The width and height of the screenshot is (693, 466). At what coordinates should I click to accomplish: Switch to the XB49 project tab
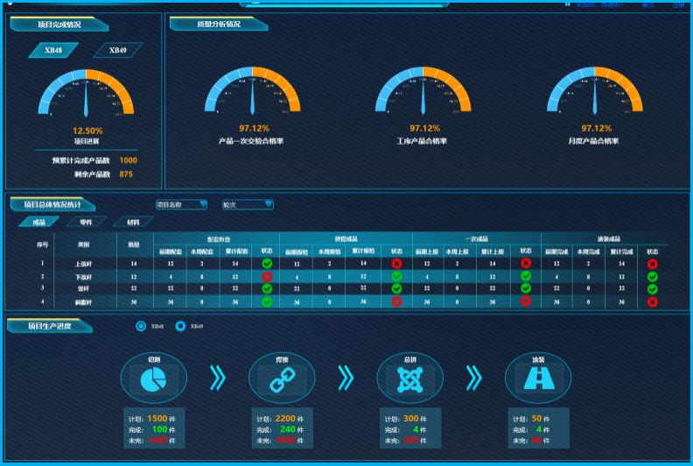point(117,50)
